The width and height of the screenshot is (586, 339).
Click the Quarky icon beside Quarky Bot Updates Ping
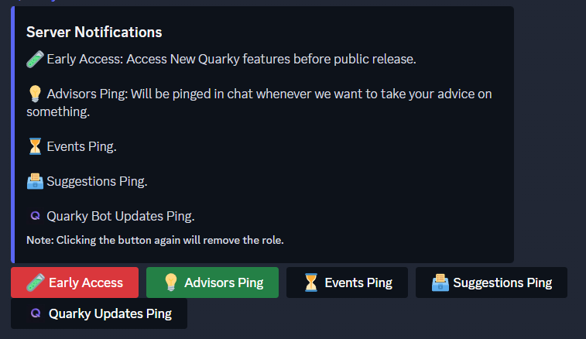(35, 216)
